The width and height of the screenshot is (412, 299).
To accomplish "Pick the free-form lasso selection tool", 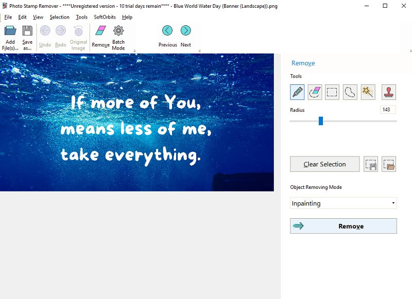I will pyautogui.click(x=350, y=92).
